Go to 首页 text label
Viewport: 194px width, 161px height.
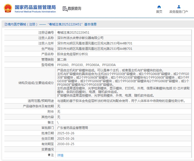(x=159, y=12)
